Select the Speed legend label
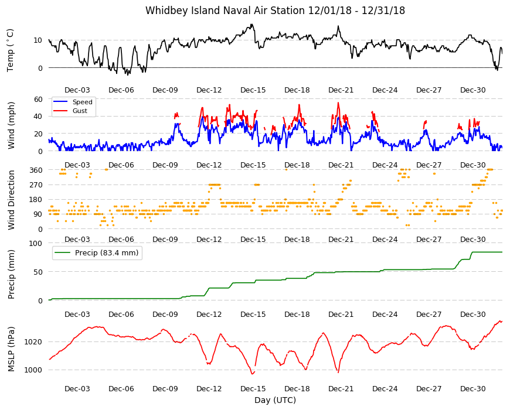 [x=82, y=102]
